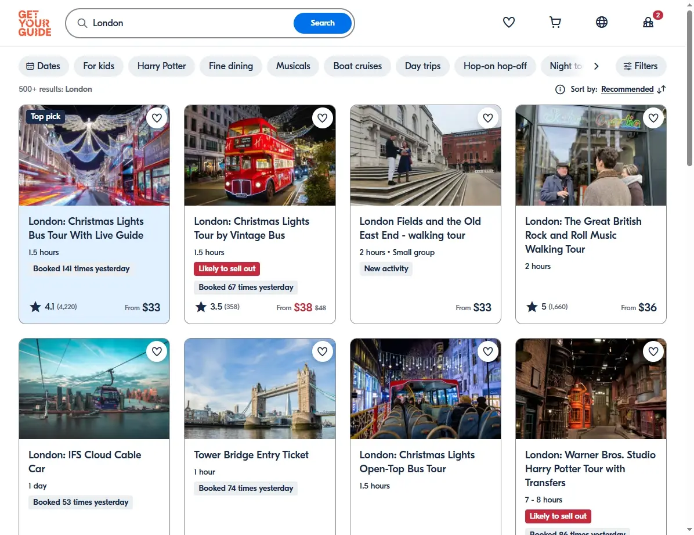Click the magnifier icon in search box
Image resolution: width=694 pixels, height=535 pixels.
82,23
